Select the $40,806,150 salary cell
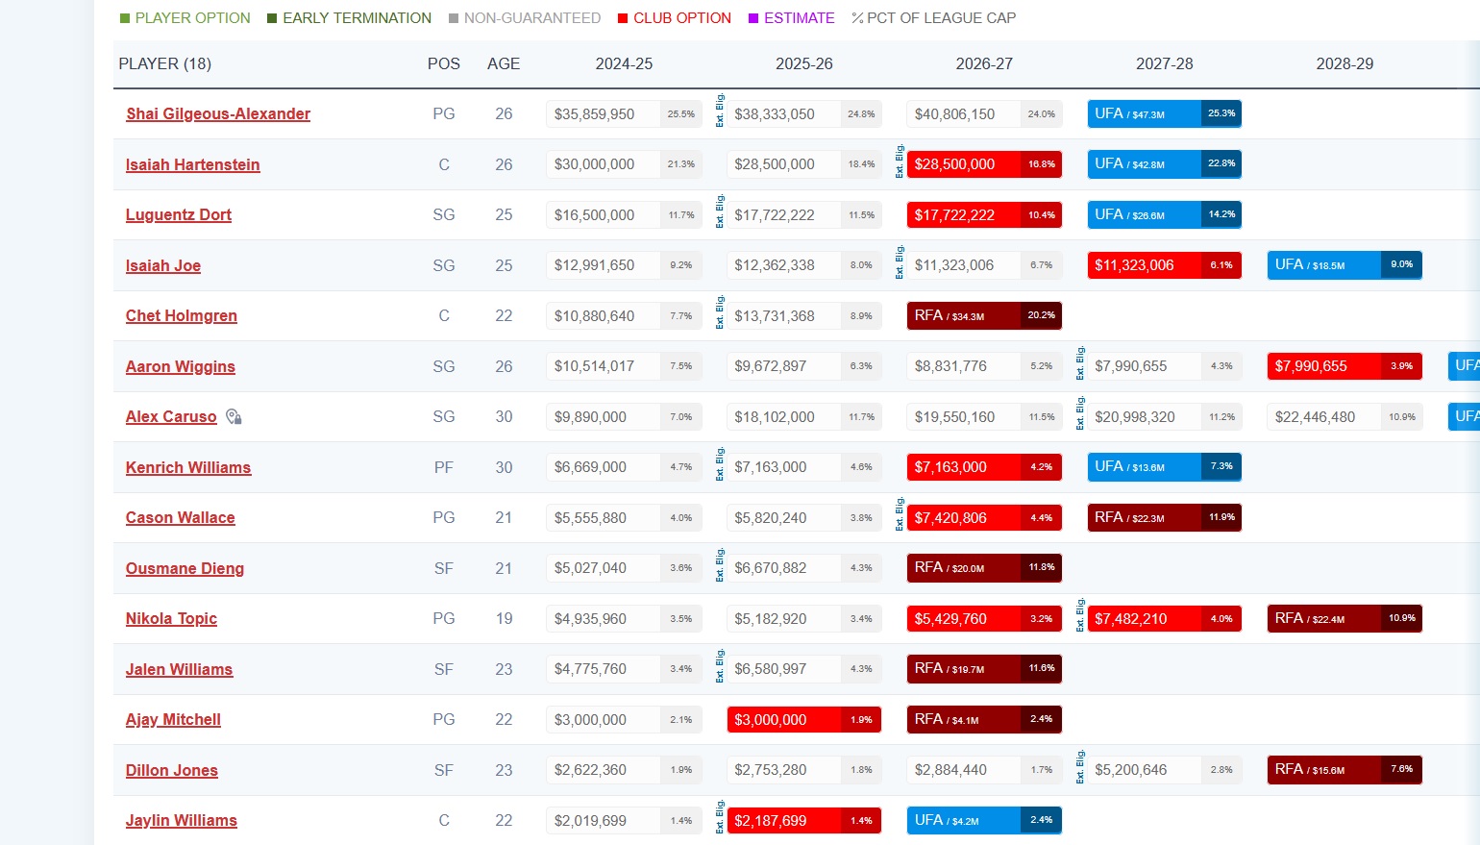The width and height of the screenshot is (1480, 845). [x=984, y=113]
